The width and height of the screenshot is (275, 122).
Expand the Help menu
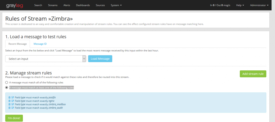point(240,5)
